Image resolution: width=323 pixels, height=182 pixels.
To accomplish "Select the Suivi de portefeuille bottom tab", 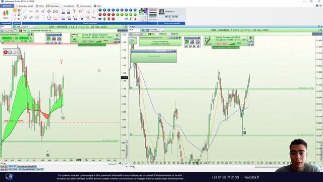I will click(27, 166).
